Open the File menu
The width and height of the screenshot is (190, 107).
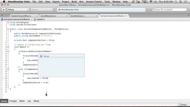pos(34,1)
